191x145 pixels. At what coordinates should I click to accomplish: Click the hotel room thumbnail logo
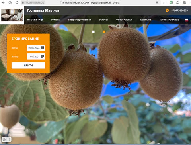coord(12,15)
